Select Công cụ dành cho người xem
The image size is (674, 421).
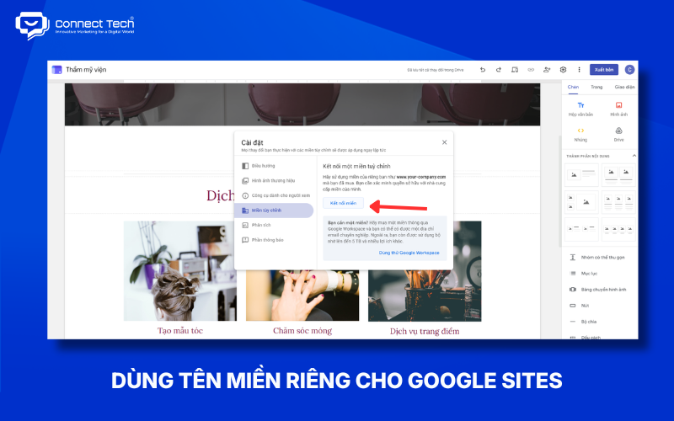pos(274,195)
